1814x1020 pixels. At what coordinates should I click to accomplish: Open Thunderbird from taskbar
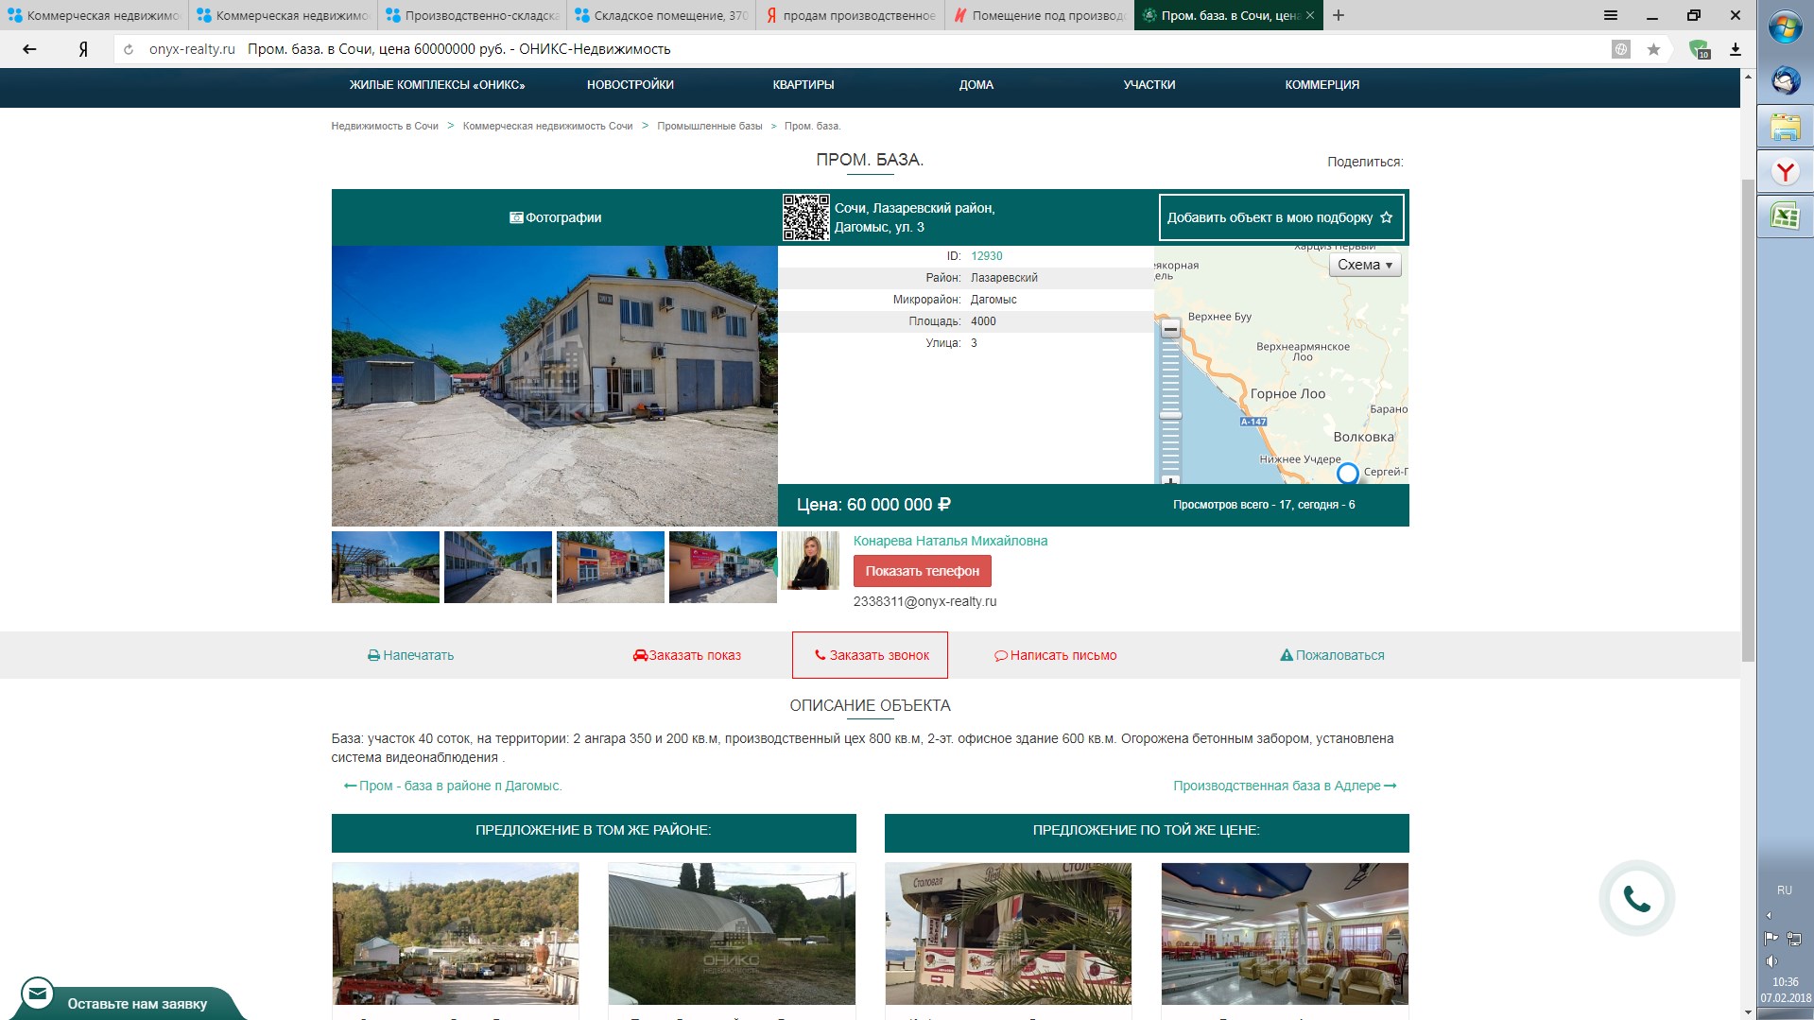(x=1786, y=80)
